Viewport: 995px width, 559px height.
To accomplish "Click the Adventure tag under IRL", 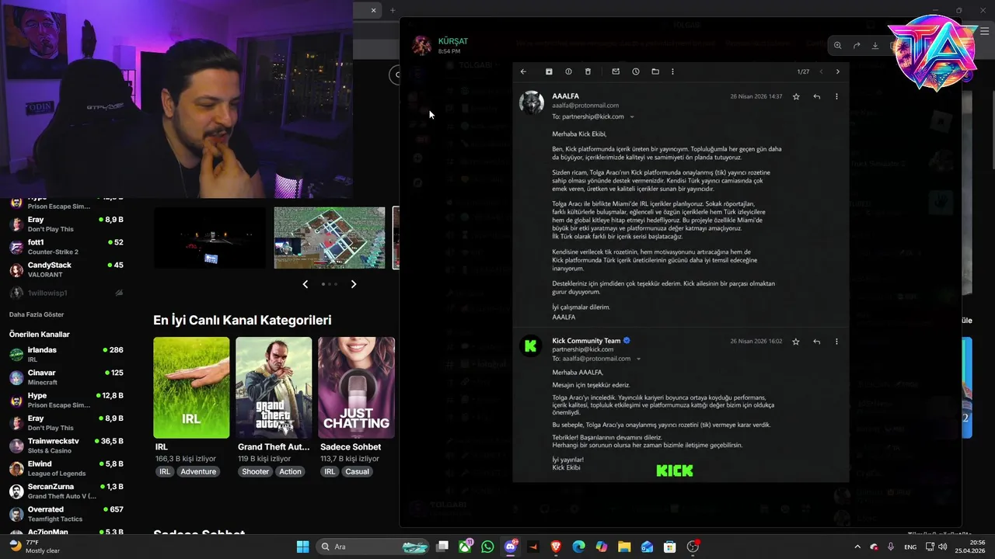I will pyautogui.click(x=198, y=471).
